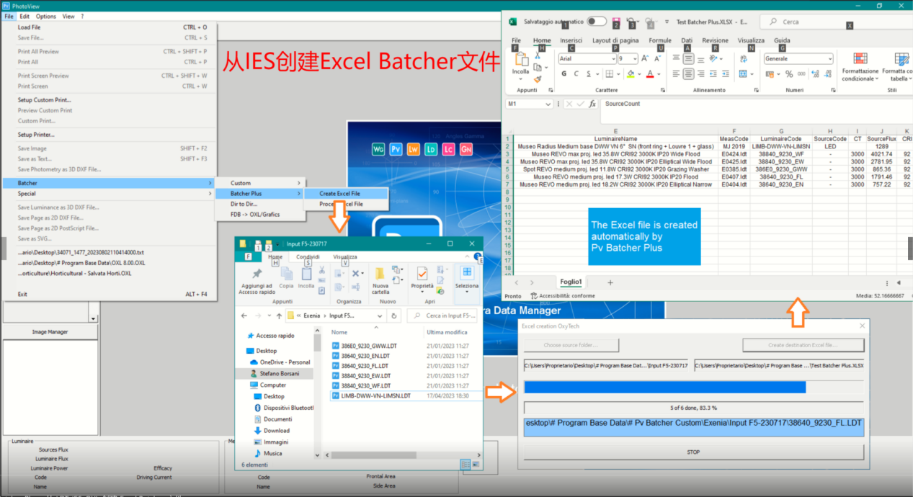This screenshot has height=497, width=913.
Task: Click the Explorer up-arrow navigation icon
Action: [x=279, y=315]
